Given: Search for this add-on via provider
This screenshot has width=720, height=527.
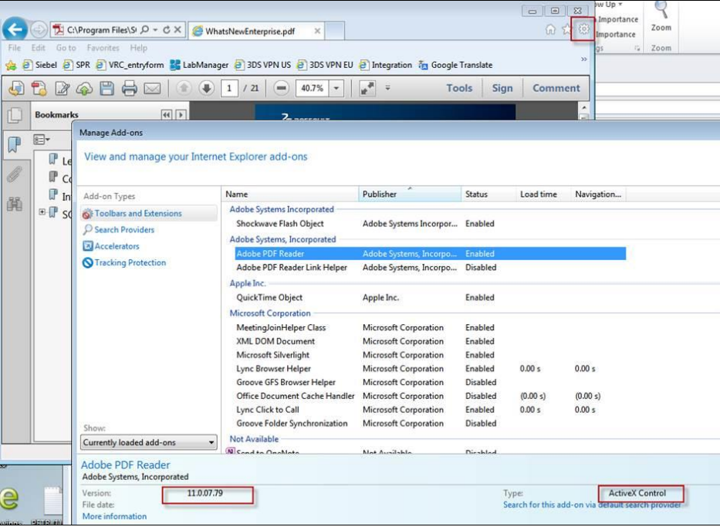Looking at the screenshot, I should [x=592, y=505].
